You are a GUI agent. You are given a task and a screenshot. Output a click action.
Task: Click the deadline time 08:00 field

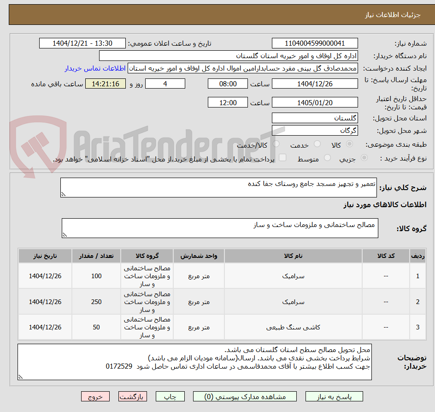(x=228, y=84)
